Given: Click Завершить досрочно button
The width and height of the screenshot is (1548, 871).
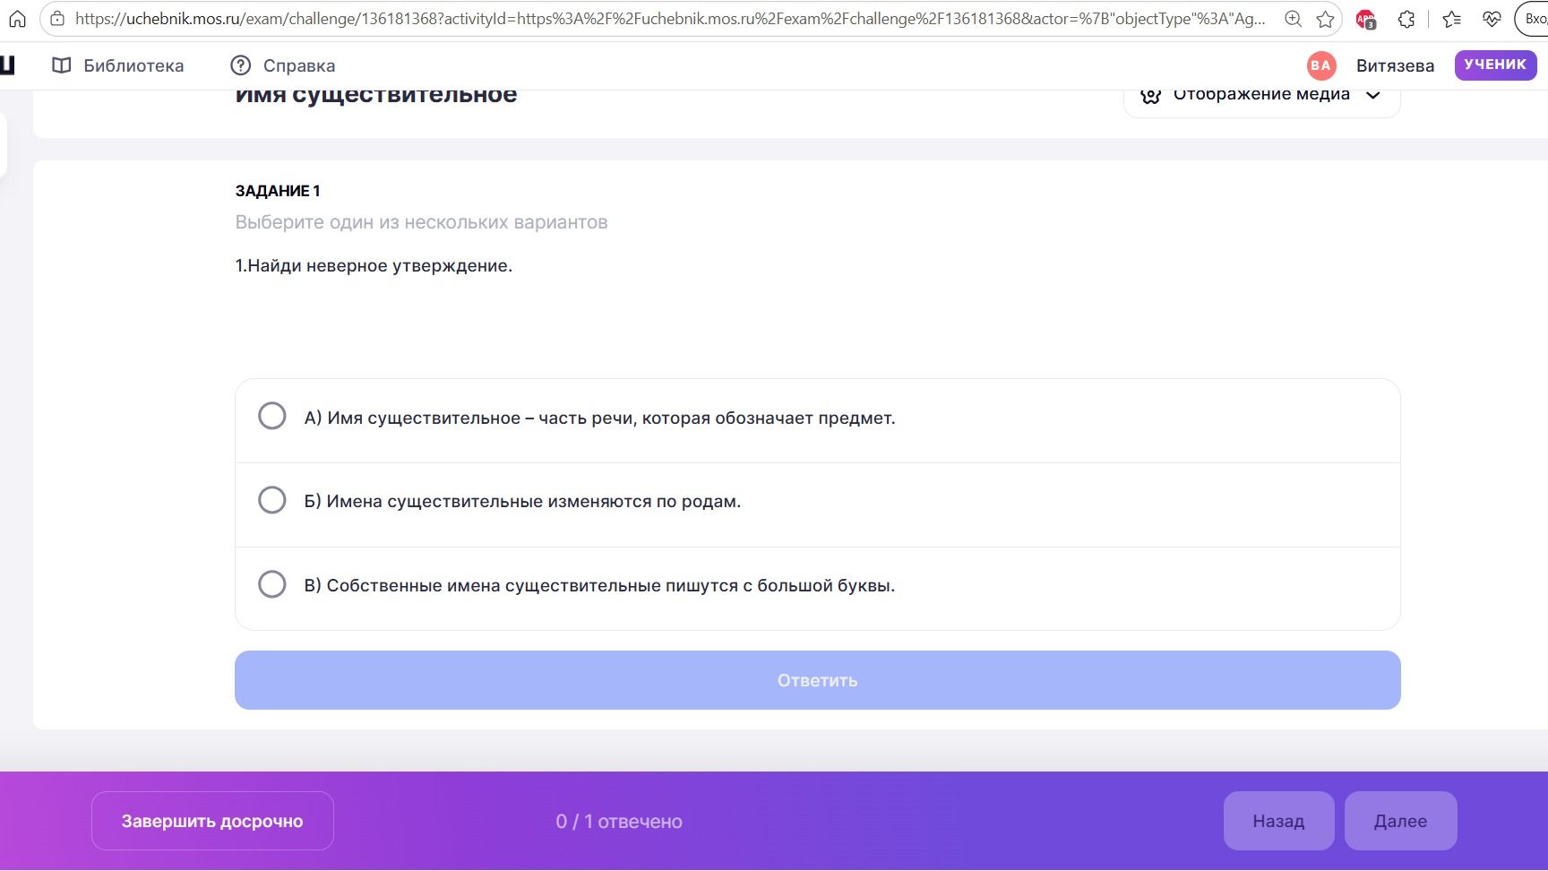Looking at the screenshot, I should click(212, 821).
